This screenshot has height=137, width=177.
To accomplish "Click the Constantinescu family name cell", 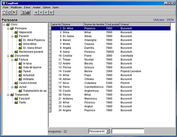I will point(94,87).
